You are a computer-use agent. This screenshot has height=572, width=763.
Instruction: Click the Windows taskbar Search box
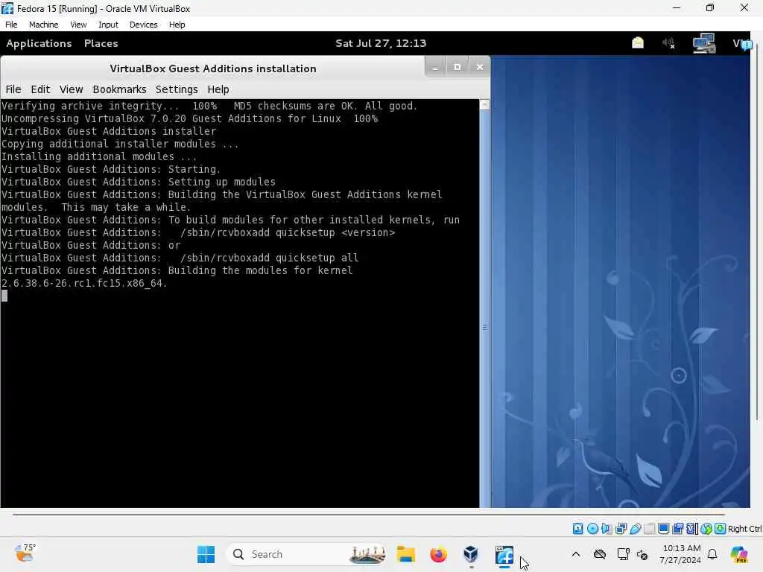point(306,554)
